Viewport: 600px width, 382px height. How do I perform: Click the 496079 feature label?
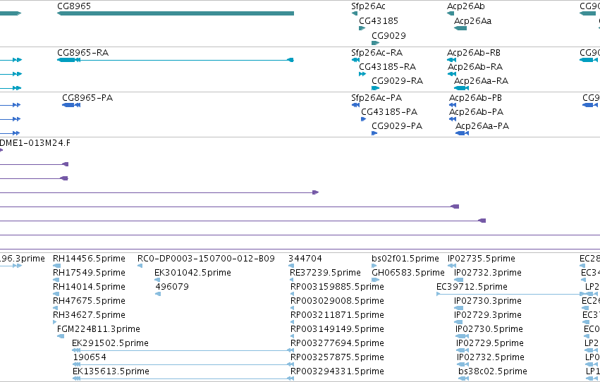point(172,287)
